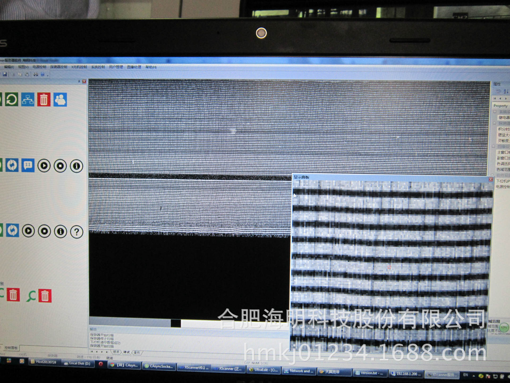Click the info icon in third row
The width and height of the screenshot is (510, 383).
pos(61,231)
